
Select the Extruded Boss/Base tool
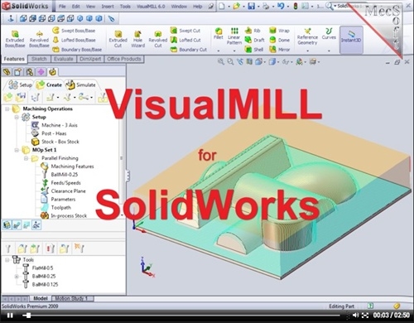15,39
